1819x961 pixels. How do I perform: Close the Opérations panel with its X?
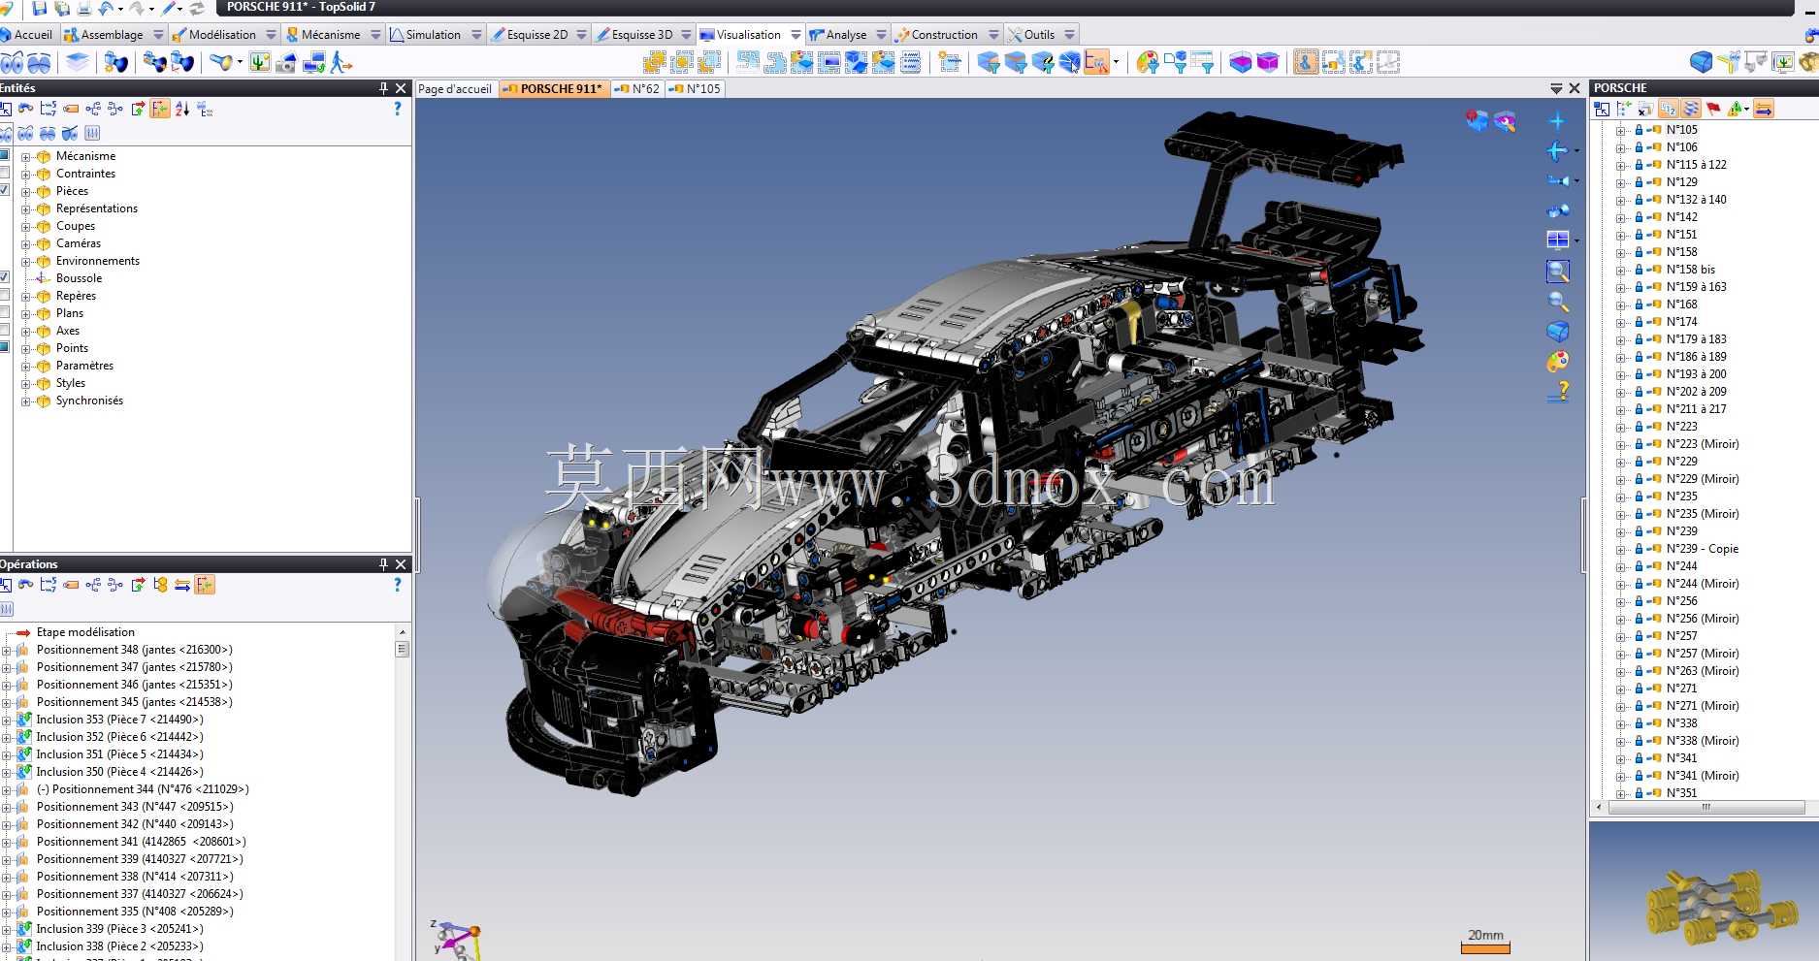click(x=402, y=564)
